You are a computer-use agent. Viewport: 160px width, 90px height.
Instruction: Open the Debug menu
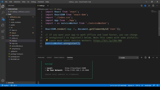(33, 2)
